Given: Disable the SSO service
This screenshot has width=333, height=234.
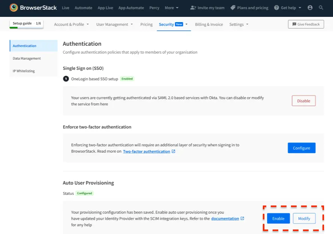Looking at the screenshot, I should [x=303, y=101].
